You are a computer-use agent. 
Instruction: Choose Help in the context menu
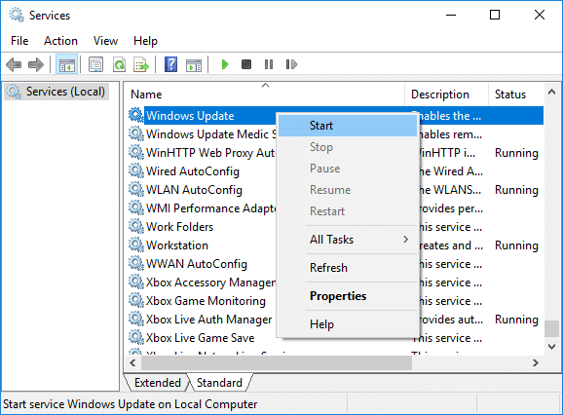pos(348,324)
